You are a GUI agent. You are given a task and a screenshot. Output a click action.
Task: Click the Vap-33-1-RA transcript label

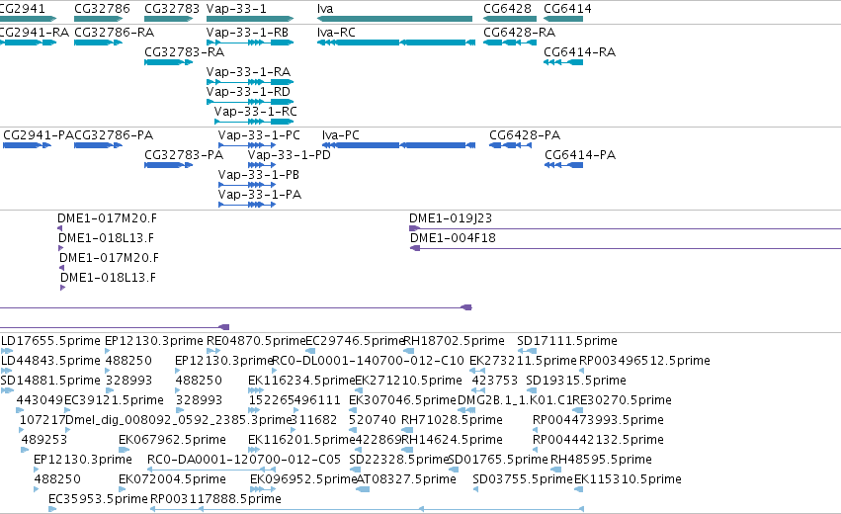[248, 72]
